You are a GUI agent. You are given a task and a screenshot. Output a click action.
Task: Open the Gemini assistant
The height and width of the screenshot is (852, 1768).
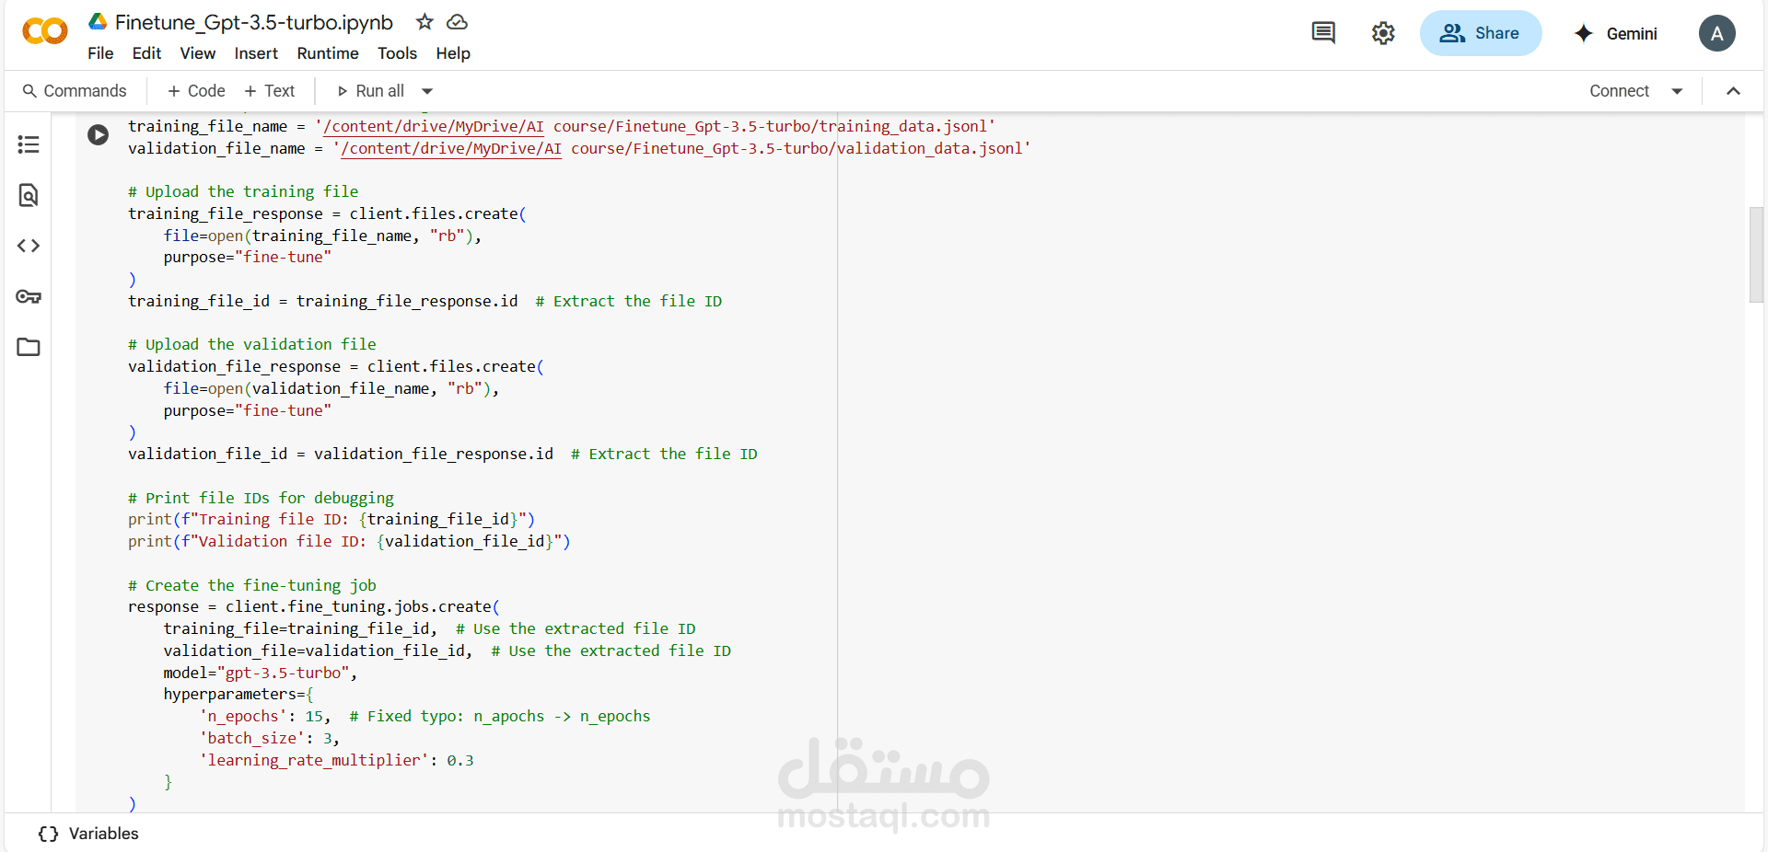click(1616, 33)
